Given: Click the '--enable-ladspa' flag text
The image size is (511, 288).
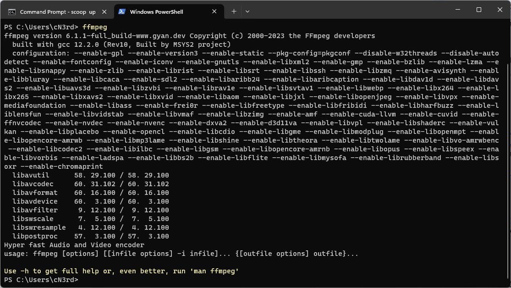Looking at the screenshot, I should point(93,158).
